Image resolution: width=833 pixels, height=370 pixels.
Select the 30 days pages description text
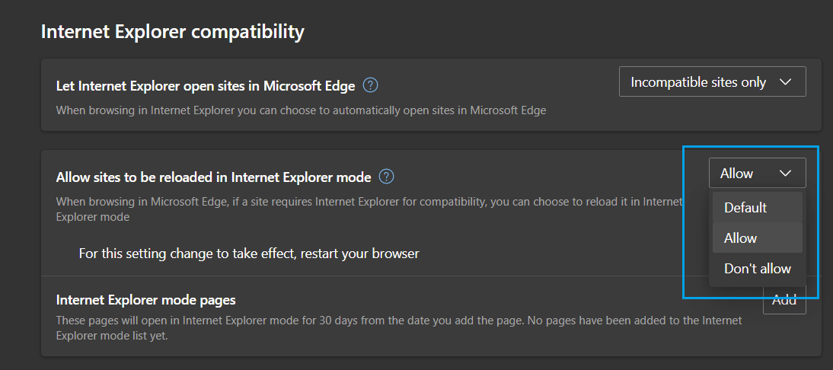399,328
